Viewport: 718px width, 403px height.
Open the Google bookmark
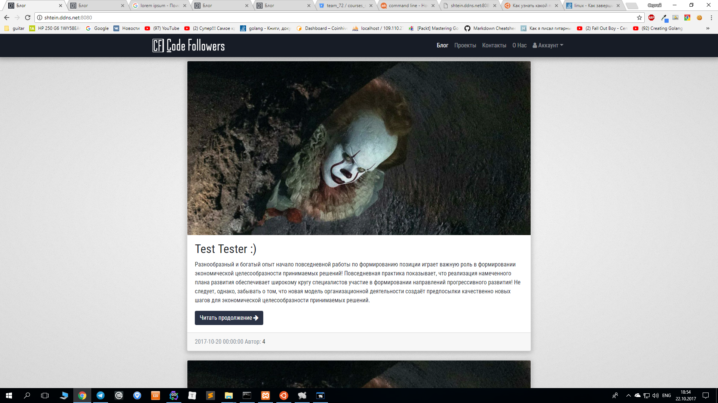pos(97,28)
